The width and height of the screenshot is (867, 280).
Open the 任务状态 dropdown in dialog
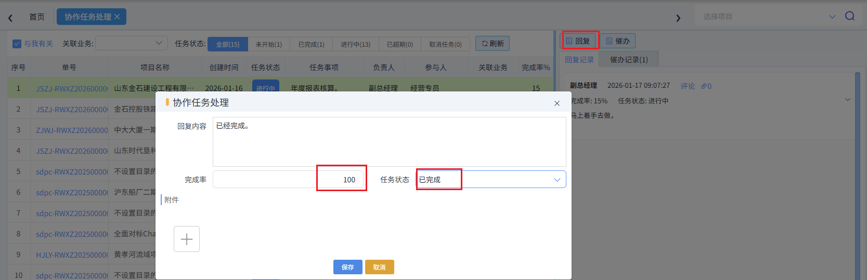coord(557,180)
